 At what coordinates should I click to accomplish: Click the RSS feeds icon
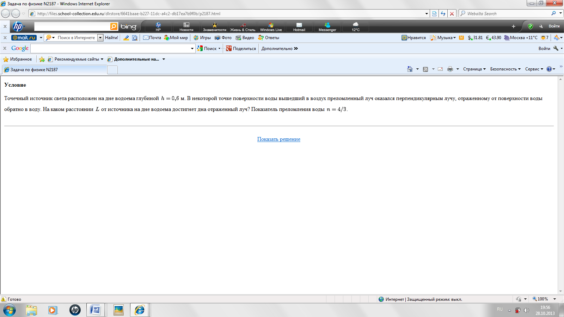[x=425, y=69]
